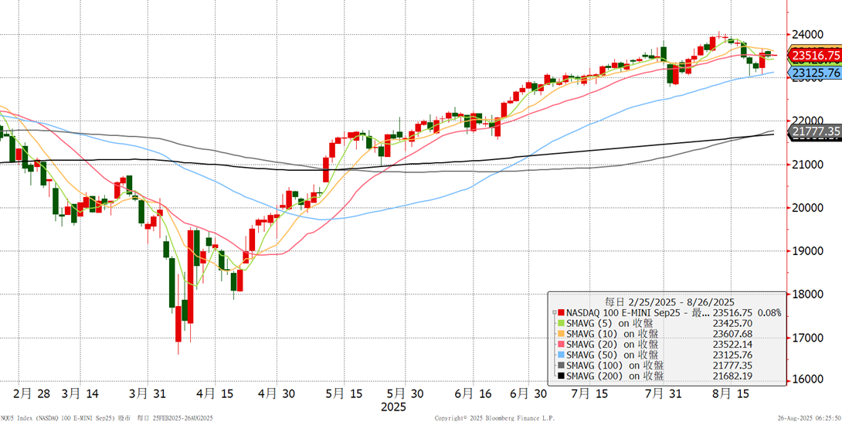Click the 18000 price axis label
The height and width of the screenshot is (422, 842).
(x=808, y=294)
